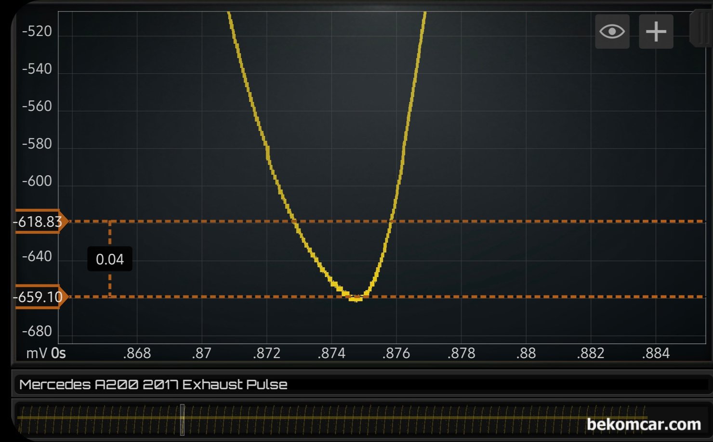
Task: Select the -618.83 cursor marker tag
Action: click(39, 221)
